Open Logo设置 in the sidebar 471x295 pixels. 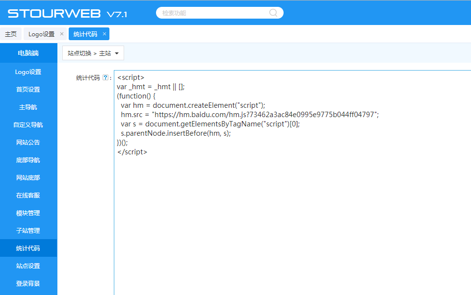[x=28, y=72]
